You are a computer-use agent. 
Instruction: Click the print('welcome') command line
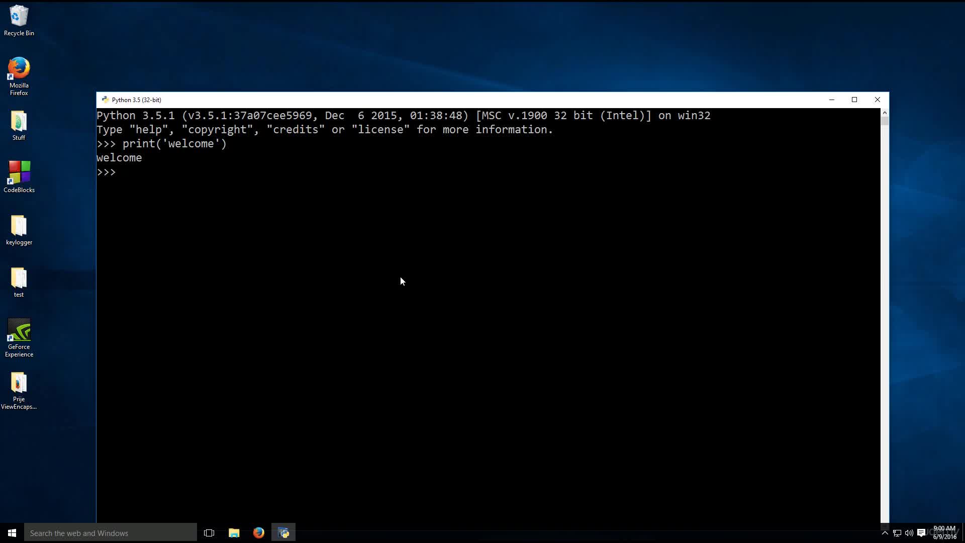[x=162, y=144]
